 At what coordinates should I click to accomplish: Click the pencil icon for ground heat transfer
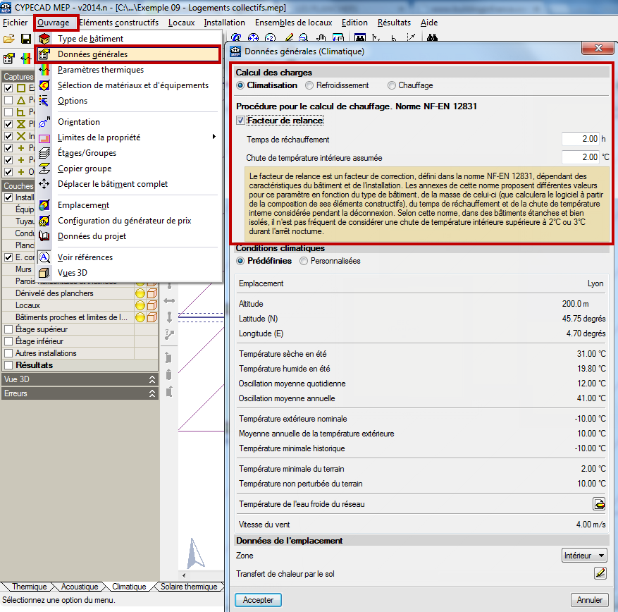(x=599, y=573)
